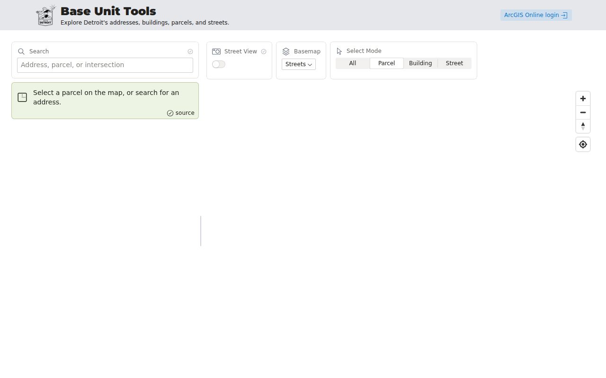The image size is (606, 378).
Task: Zoom in with the plus map button
Action: [x=583, y=99]
